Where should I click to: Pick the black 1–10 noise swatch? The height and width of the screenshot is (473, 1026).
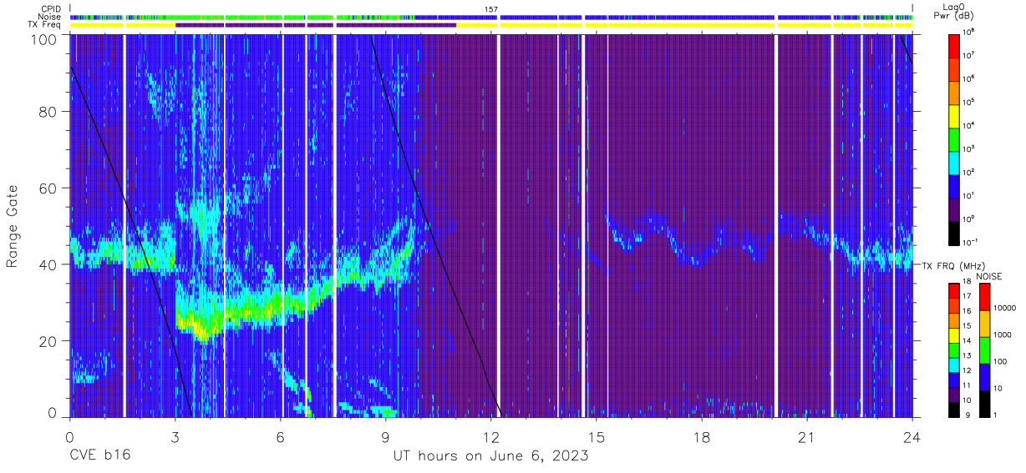point(984,404)
